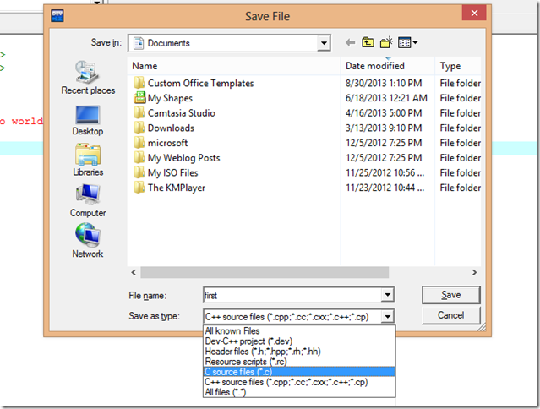Image resolution: width=540 pixels, height=409 pixels.
Task: Select the Camtasia Studio folder icon
Action: pyautogui.click(x=139, y=112)
